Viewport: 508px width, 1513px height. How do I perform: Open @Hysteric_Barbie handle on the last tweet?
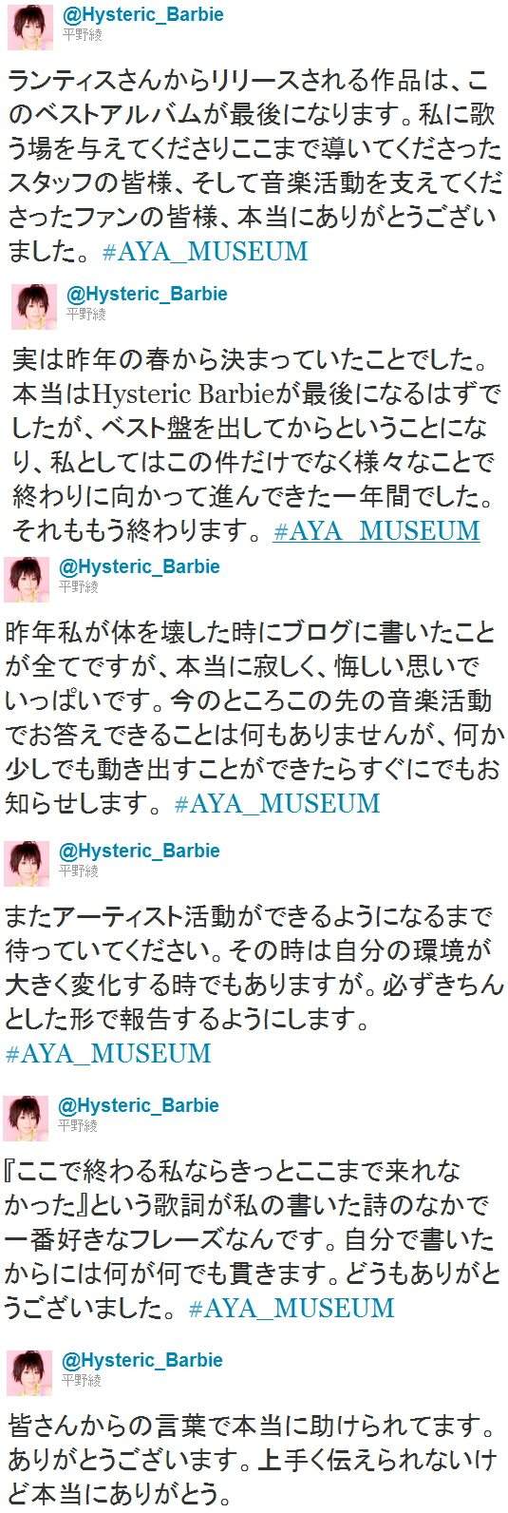[x=141, y=1360]
